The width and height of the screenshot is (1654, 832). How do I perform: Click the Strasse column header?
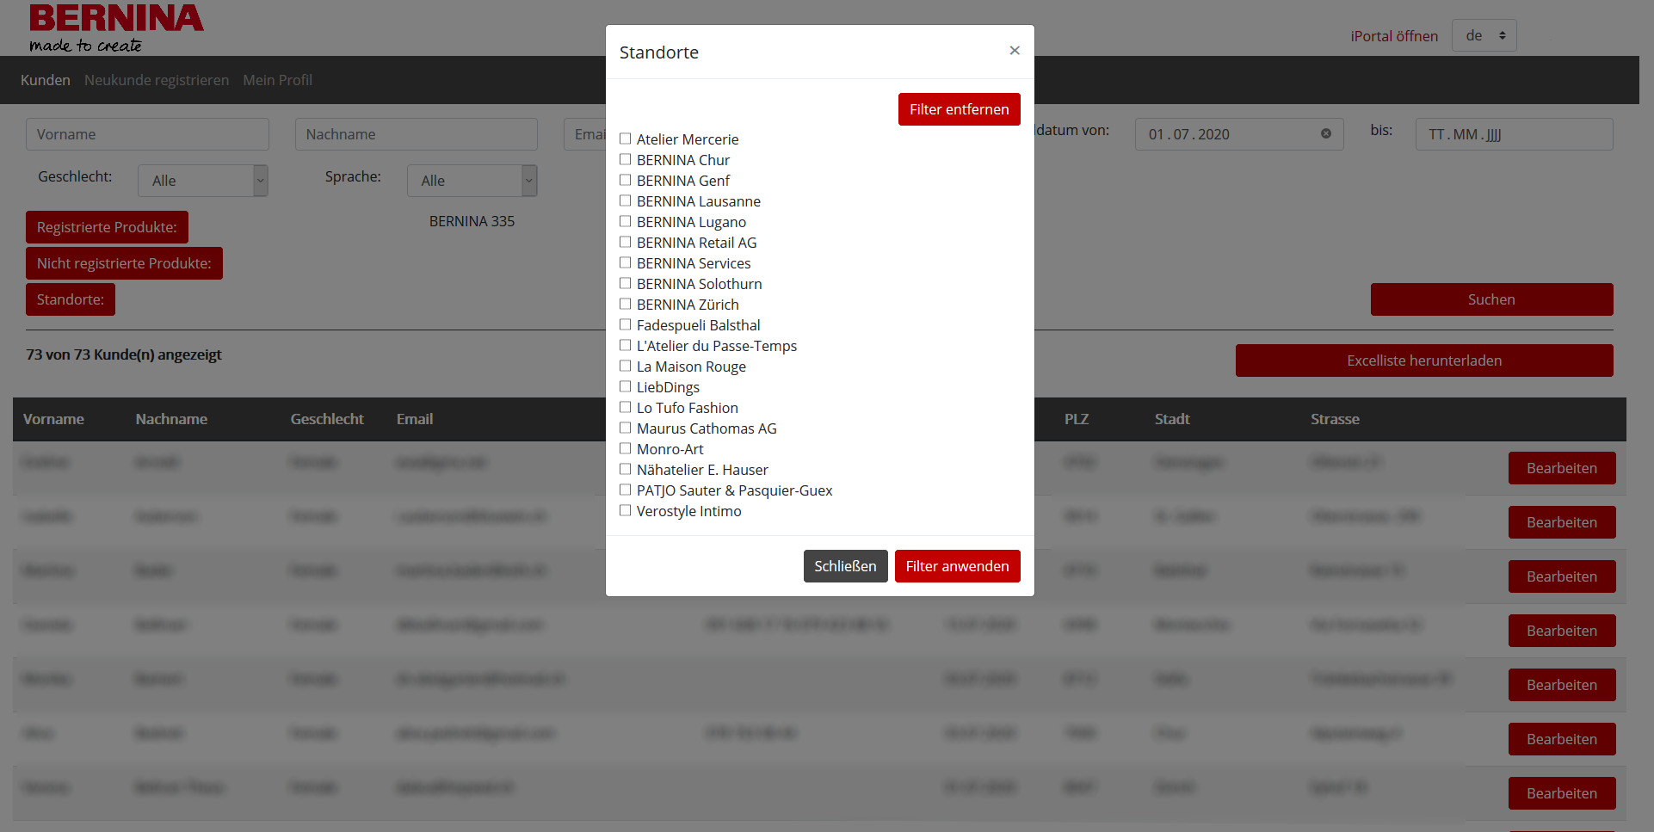coord(1335,419)
